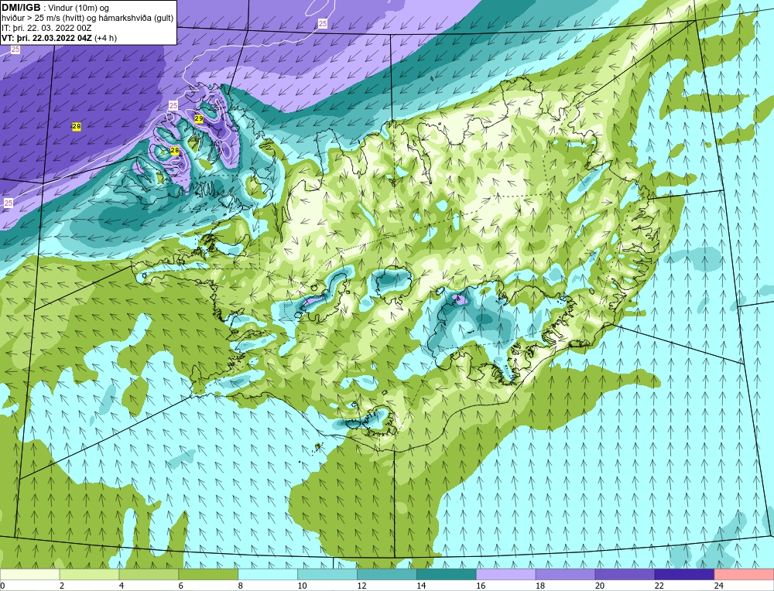Screen dimensions: 774x591
Task: Click the pale cream 0–2 m/s legend swatch
Action: (30, 574)
